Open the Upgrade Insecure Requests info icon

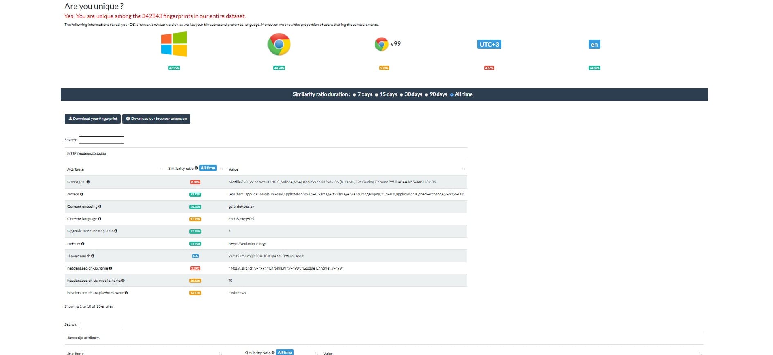tap(116, 231)
